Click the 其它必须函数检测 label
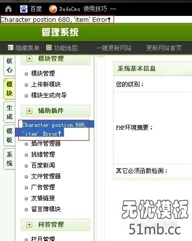The height and width of the screenshot is (241, 192). [x=141, y=170]
